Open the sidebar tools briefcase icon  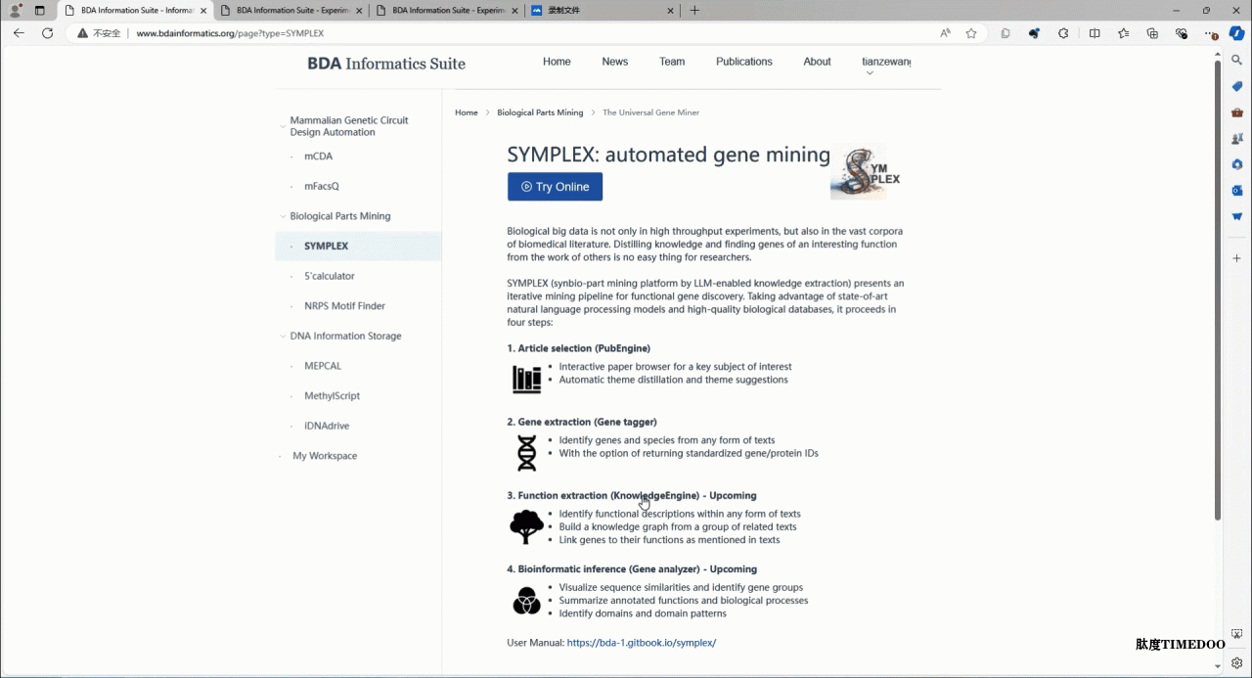click(1236, 113)
